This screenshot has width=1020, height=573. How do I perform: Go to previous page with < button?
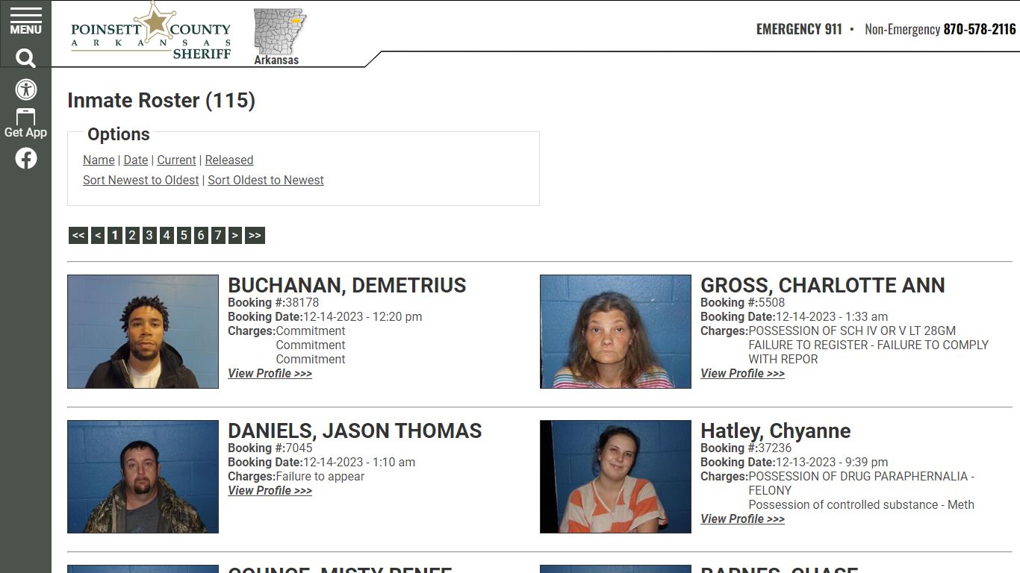click(98, 236)
